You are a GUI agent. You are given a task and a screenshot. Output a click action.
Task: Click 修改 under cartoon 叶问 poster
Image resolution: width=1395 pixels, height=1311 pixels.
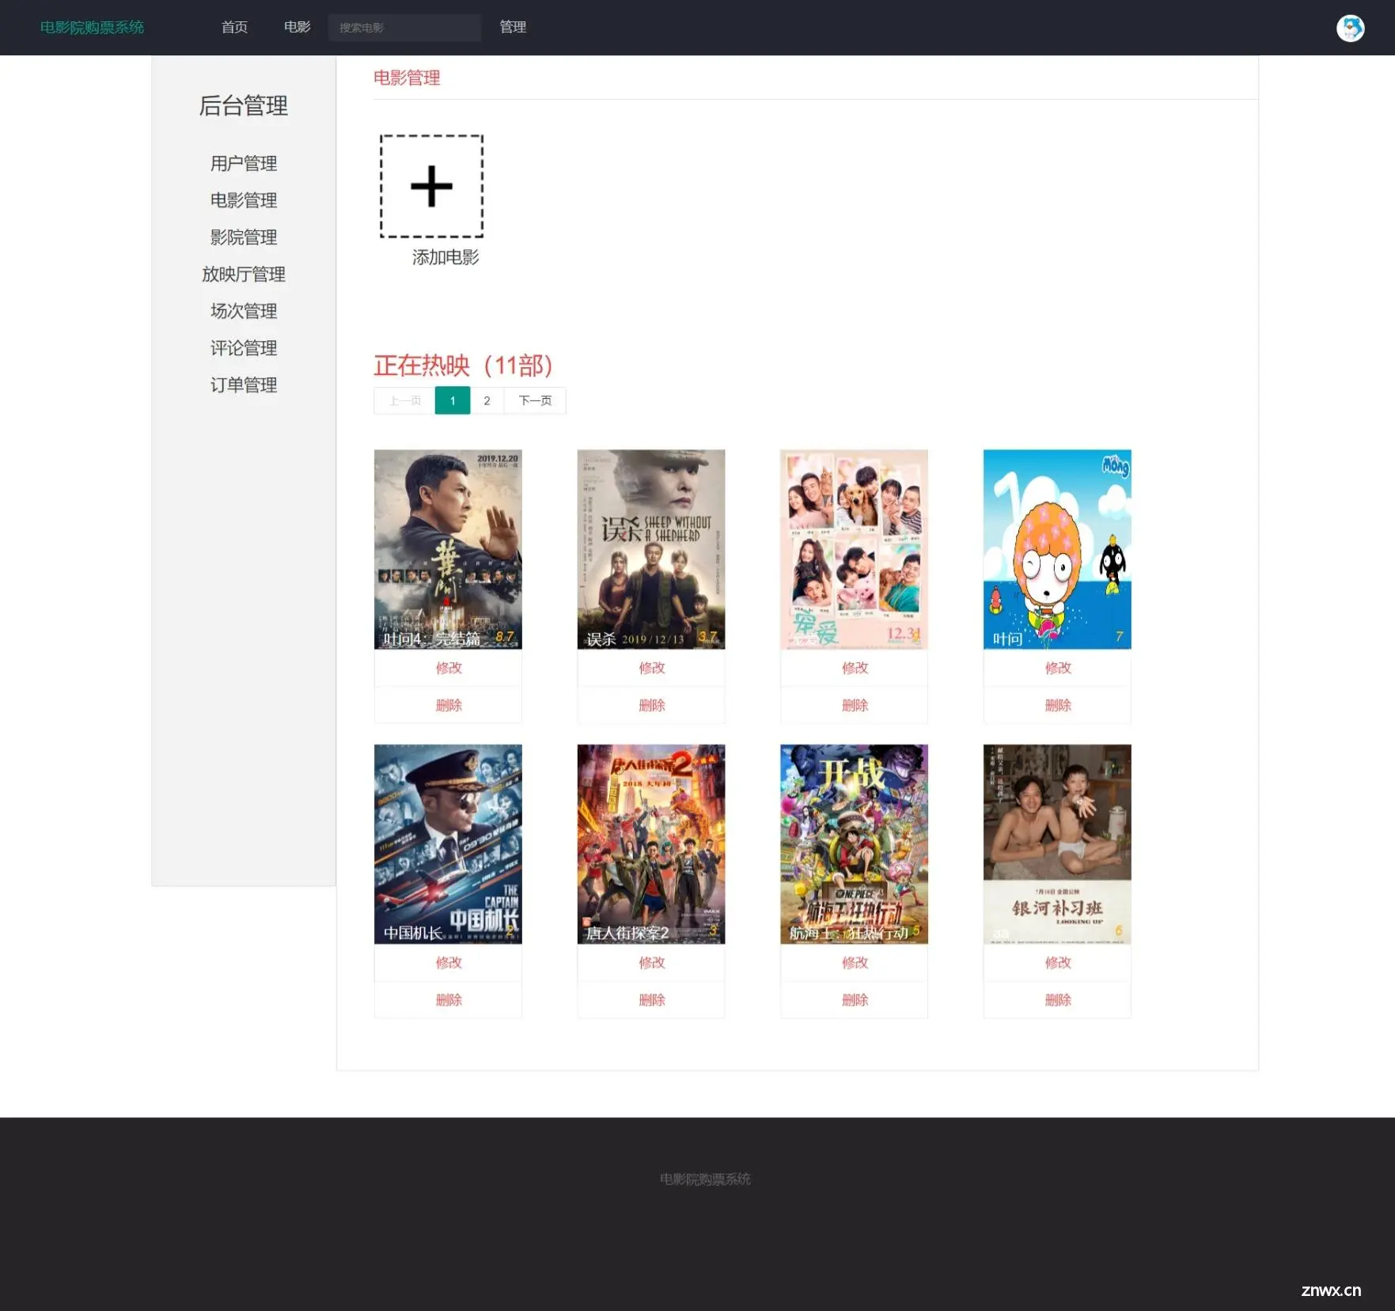(x=1057, y=668)
